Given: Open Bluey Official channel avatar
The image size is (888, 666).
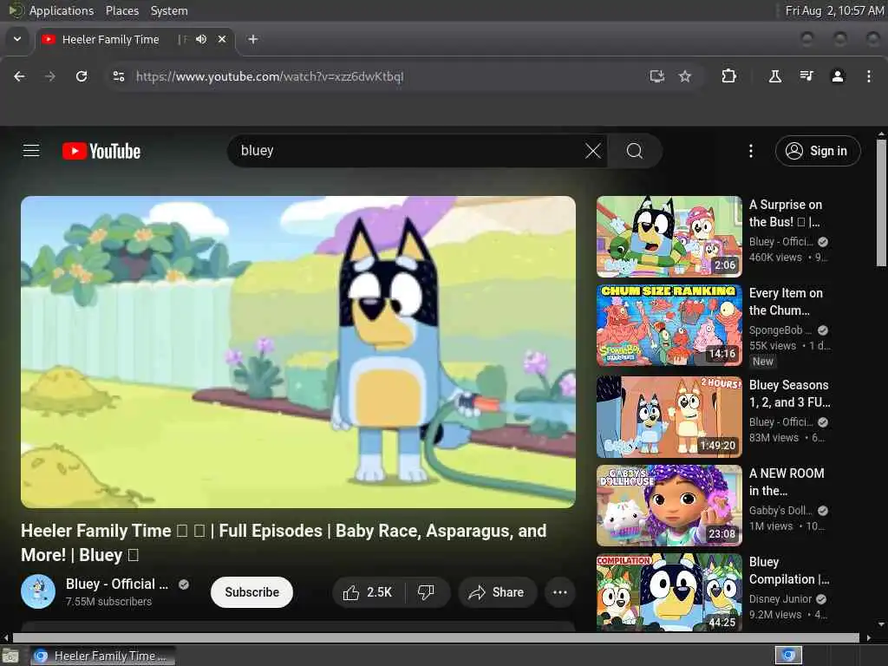Looking at the screenshot, I should pyautogui.click(x=38, y=591).
